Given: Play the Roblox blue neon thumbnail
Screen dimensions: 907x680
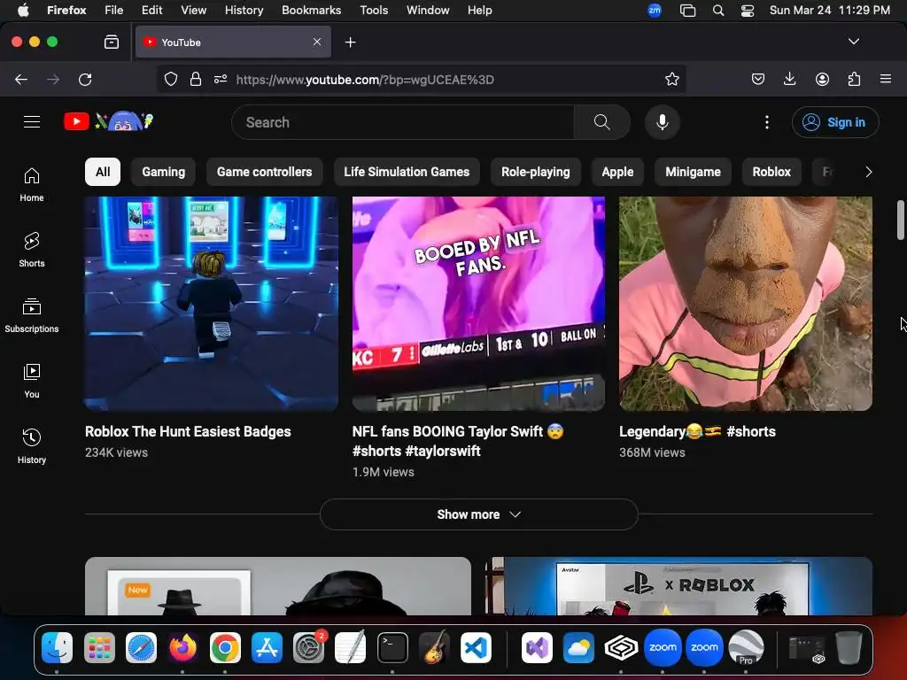Looking at the screenshot, I should click(212, 304).
